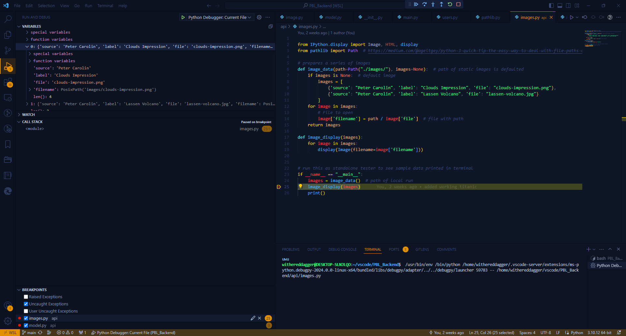Open run options dropdown beside play icon
The width and height of the screenshot is (626, 336).
577,17
